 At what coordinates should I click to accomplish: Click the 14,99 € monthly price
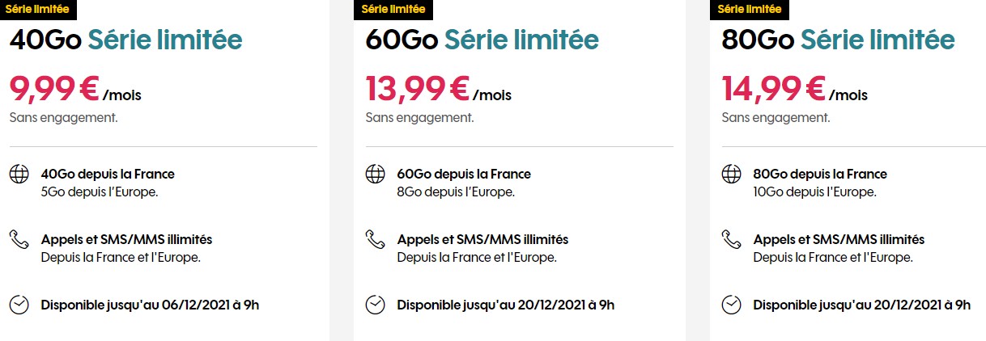(773, 88)
